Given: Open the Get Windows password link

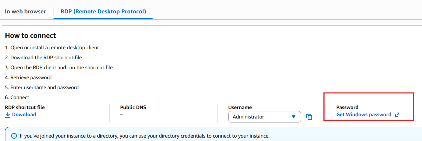Looking at the screenshot, I should 364,115.
